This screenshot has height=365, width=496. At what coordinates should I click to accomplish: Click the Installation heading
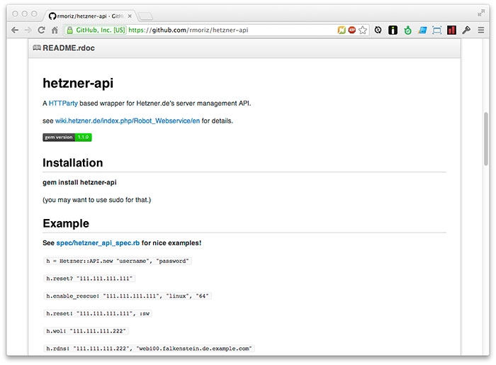pyautogui.click(x=73, y=162)
